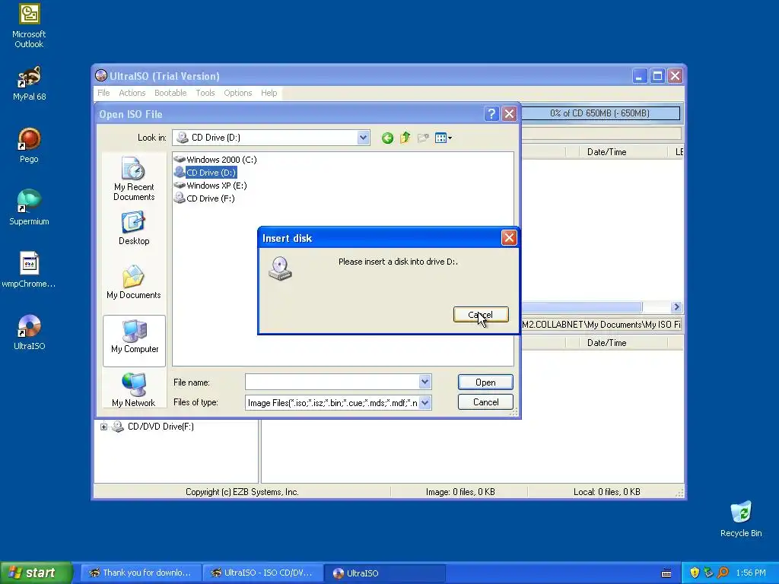Minimize the UltraISO window
This screenshot has width=779, height=584.
click(x=639, y=76)
